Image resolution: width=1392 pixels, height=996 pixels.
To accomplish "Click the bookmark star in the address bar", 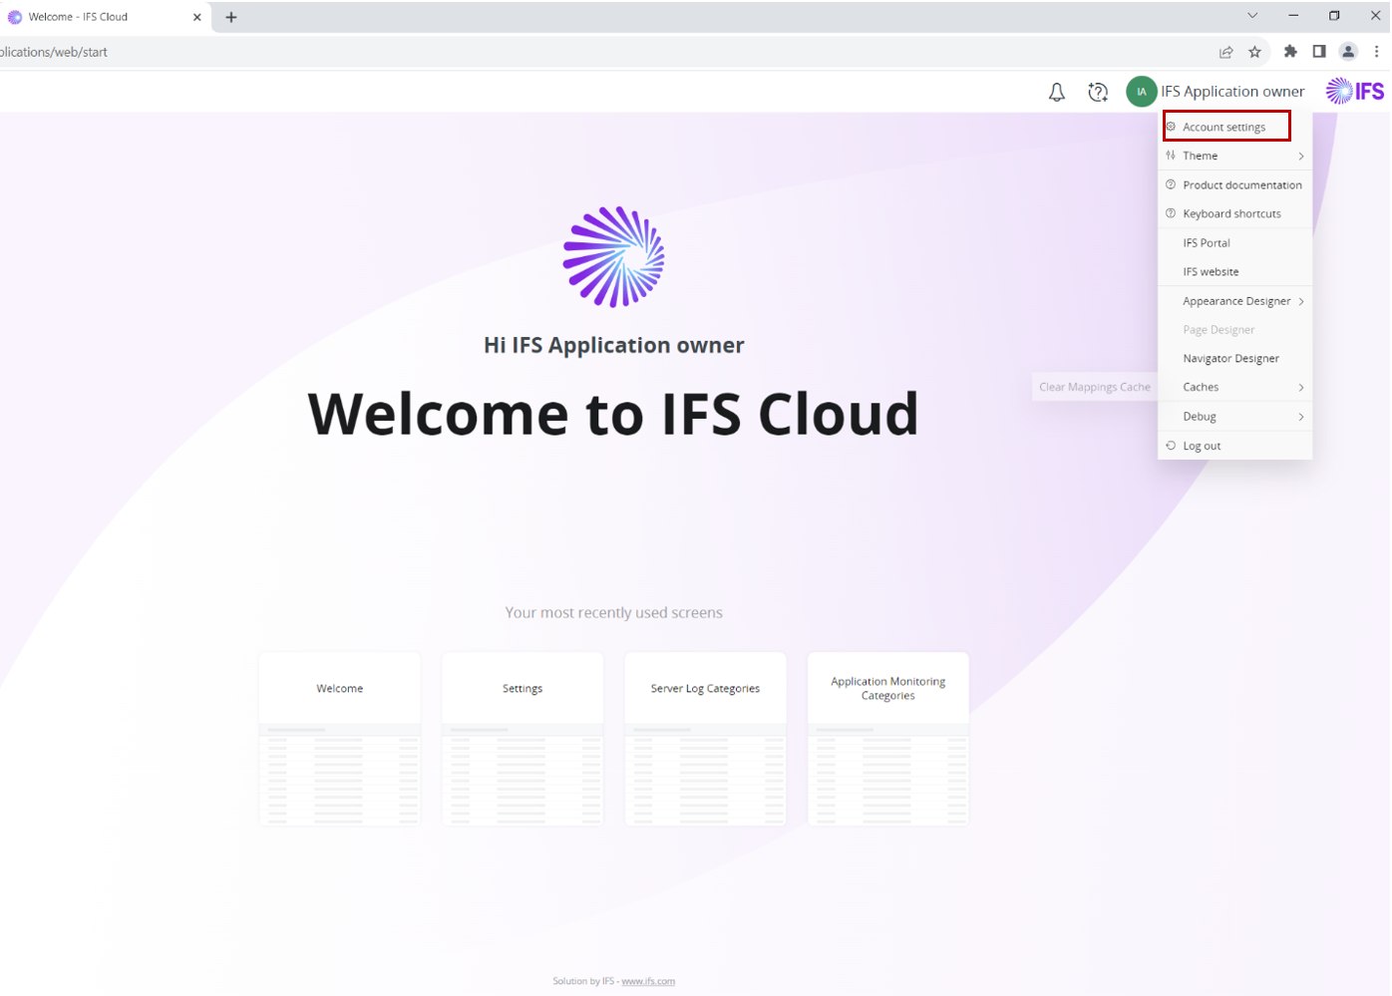I will click(1253, 51).
